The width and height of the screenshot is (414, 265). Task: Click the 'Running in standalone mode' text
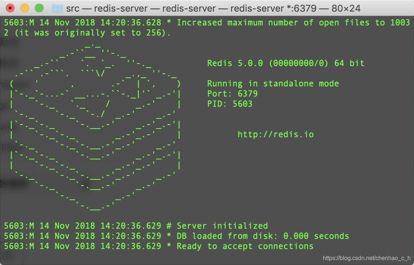click(x=273, y=83)
